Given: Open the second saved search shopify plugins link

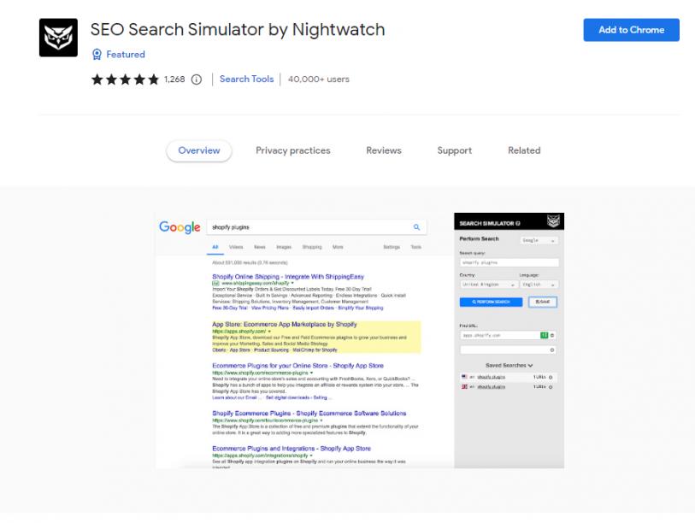Looking at the screenshot, I should click(x=491, y=387).
